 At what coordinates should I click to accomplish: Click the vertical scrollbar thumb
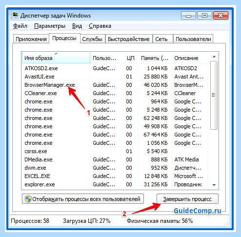pyautogui.click(x=214, y=95)
